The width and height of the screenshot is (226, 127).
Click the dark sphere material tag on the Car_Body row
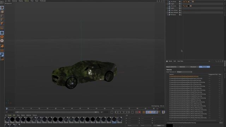coord(191,1)
